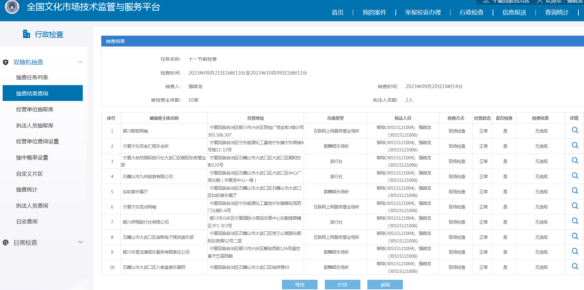The width and height of the screenshot is (584, 290).
Task: Open 经营单位抽取库 in sidebar
Action: [x=35, y=109]
